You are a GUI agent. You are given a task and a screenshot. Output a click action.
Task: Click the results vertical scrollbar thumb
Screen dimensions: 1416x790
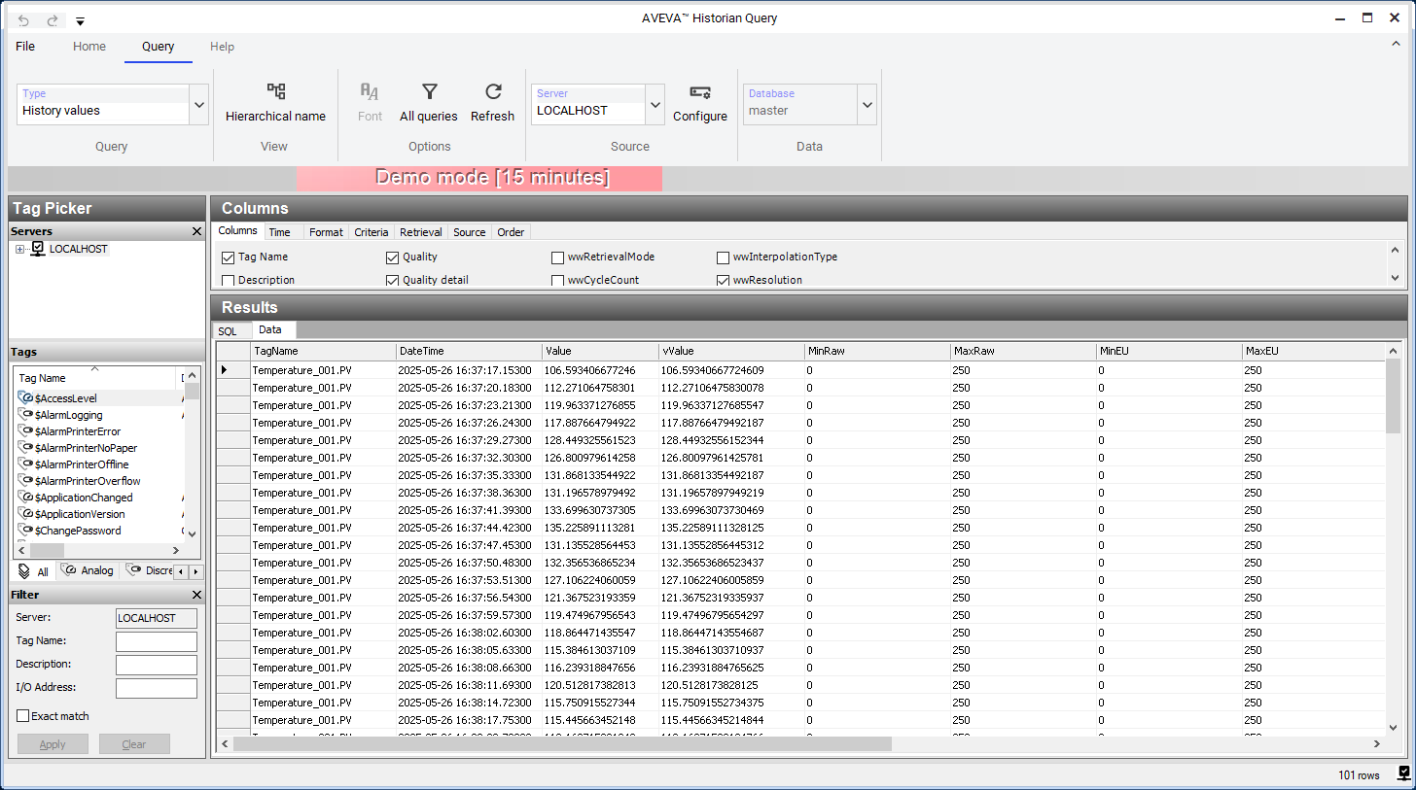(x=1394, y=397)
